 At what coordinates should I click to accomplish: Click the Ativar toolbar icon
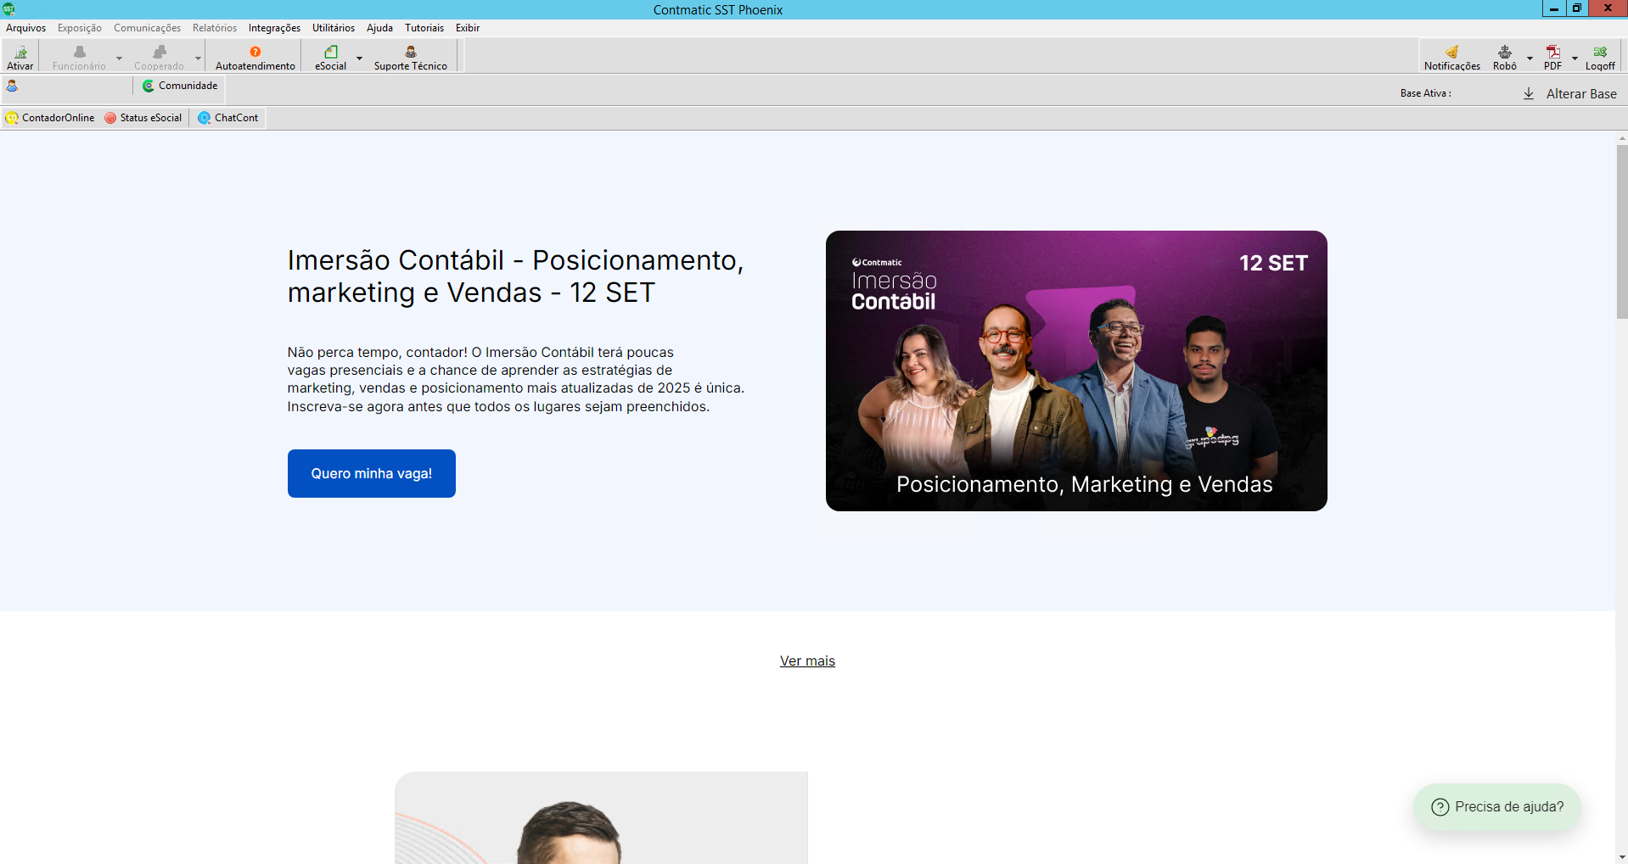tap(20, 57)
